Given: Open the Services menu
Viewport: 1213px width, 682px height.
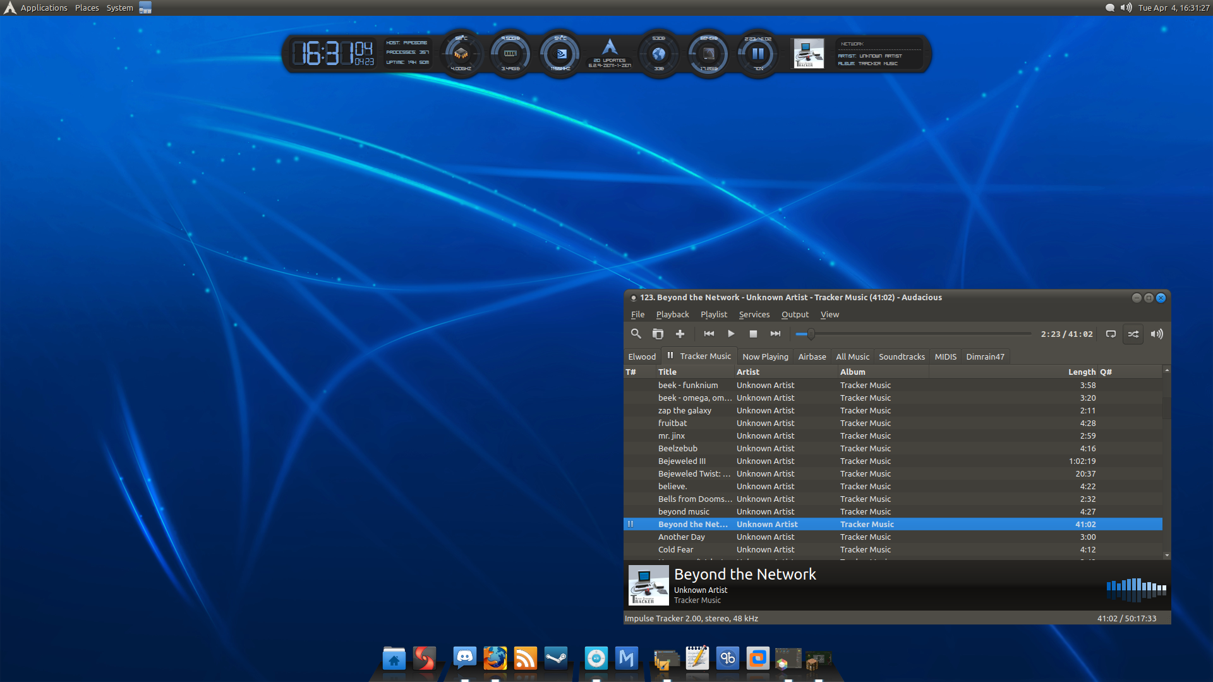Looking at the screenshot, I should (754, 314).
